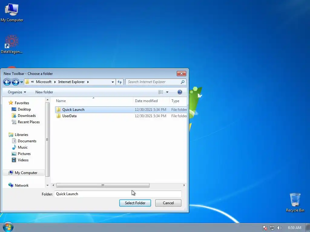Cancel the Choose a folder dialog
This screenshot has height=232, width=310.
click(x=168, y=203)
